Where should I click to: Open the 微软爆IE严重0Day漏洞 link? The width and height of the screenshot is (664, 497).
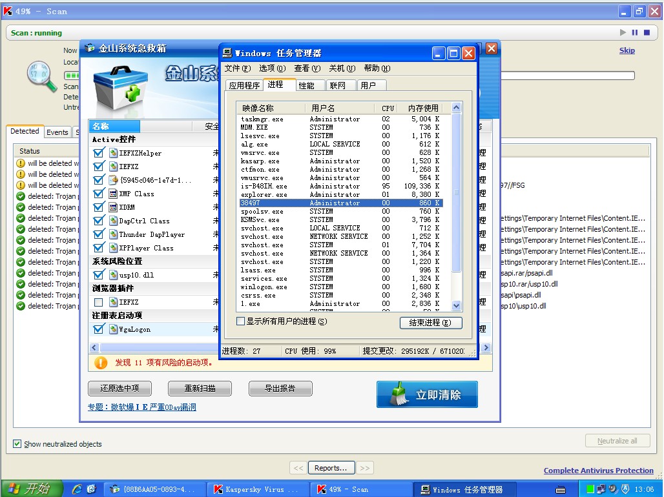[153, 407]
